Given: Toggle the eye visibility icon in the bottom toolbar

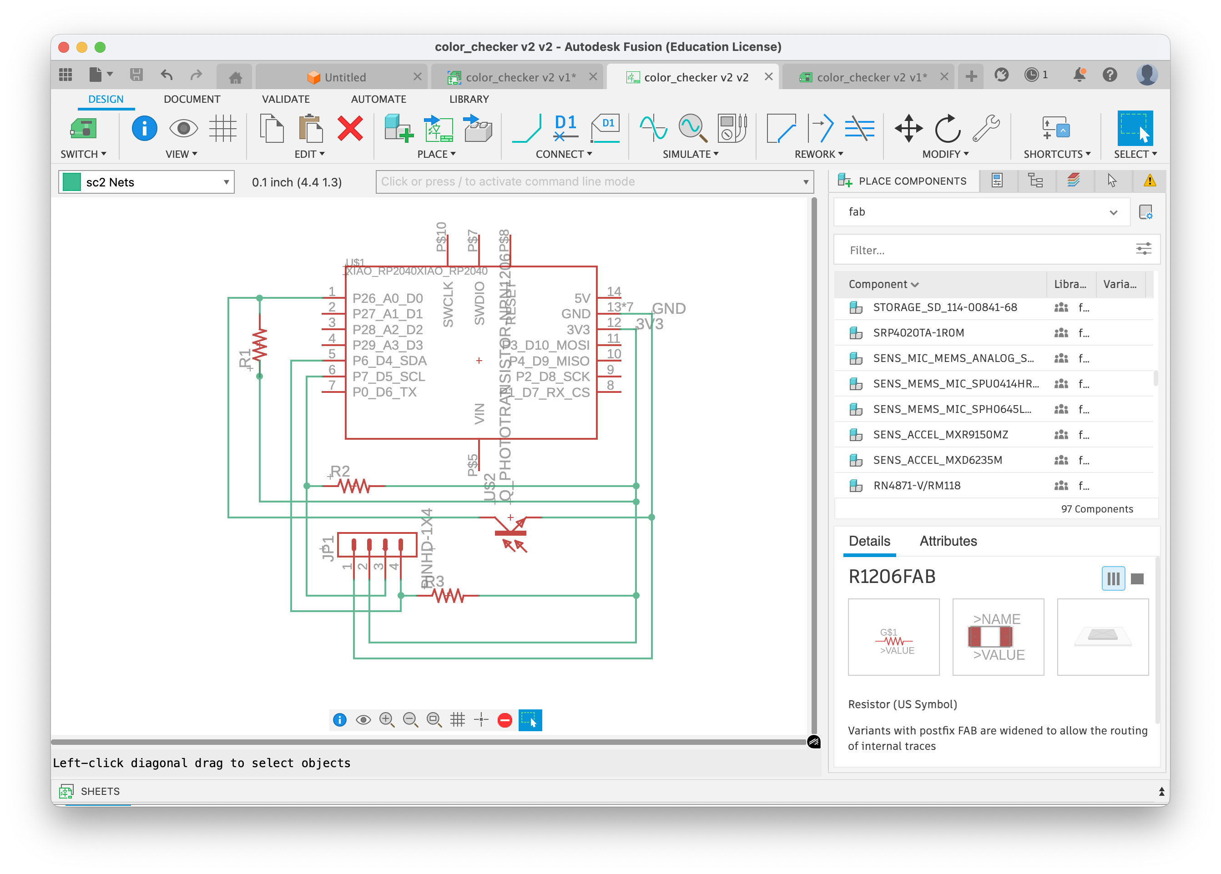Looking at the screenshot, I should coord(363,720).
